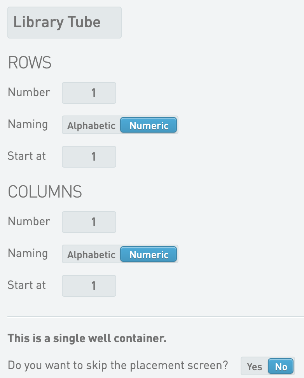Select Alphabetic naming for rows
304x378 pixels.
(91, 126)
